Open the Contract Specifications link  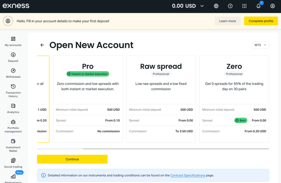click(188, 175)
